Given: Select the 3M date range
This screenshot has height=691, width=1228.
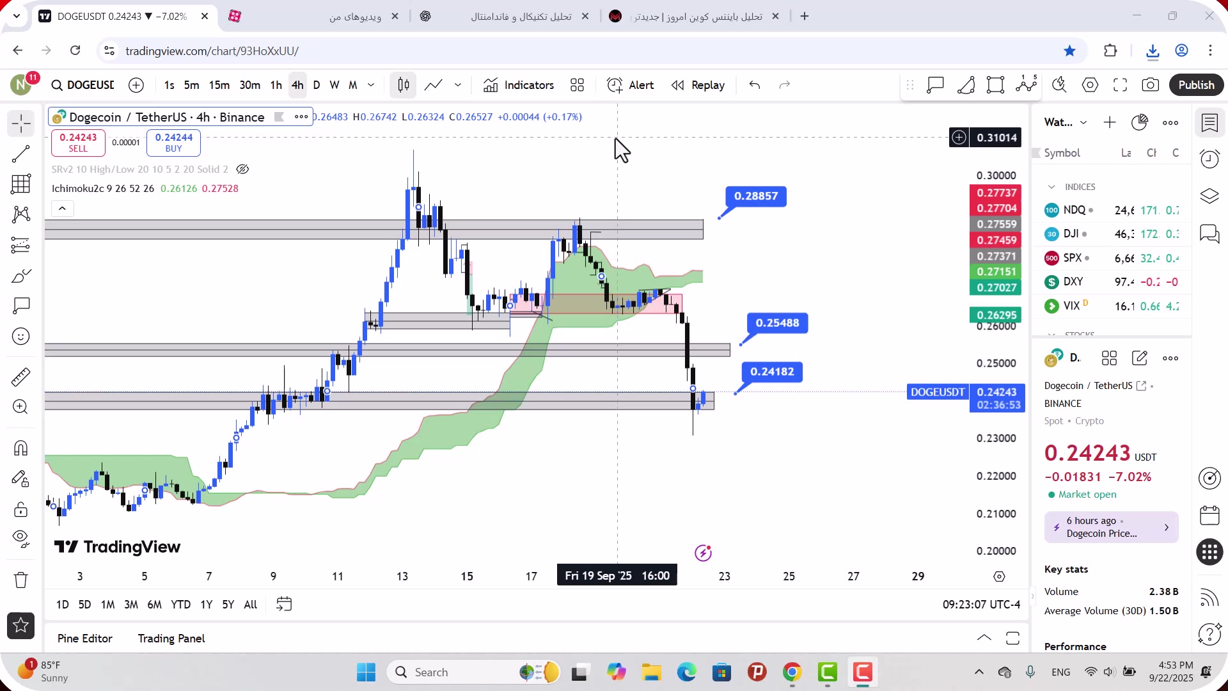Looking at the screenshot, I should 130,605.
